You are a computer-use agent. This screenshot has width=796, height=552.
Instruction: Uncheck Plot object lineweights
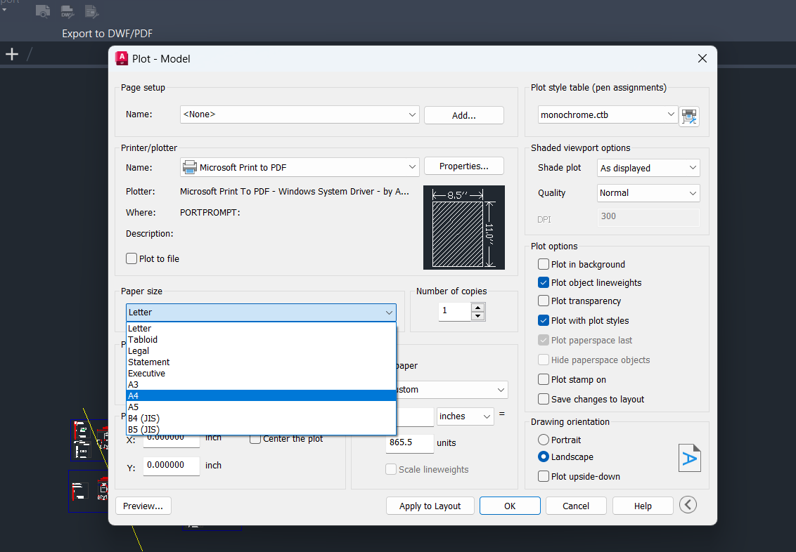tap(543, 282)
